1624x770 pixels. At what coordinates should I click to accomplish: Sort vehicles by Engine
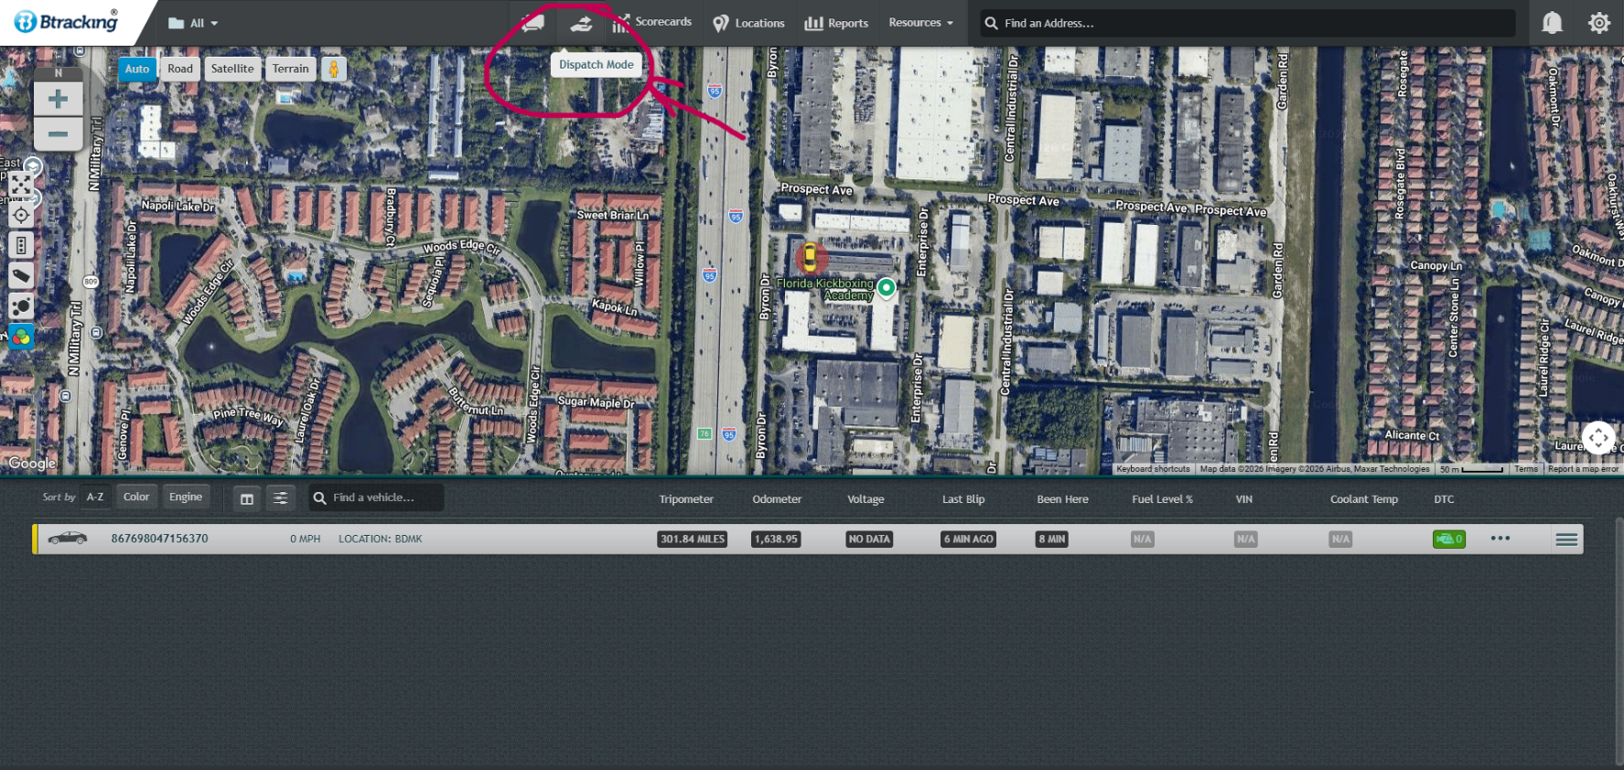tap(186, 497)
